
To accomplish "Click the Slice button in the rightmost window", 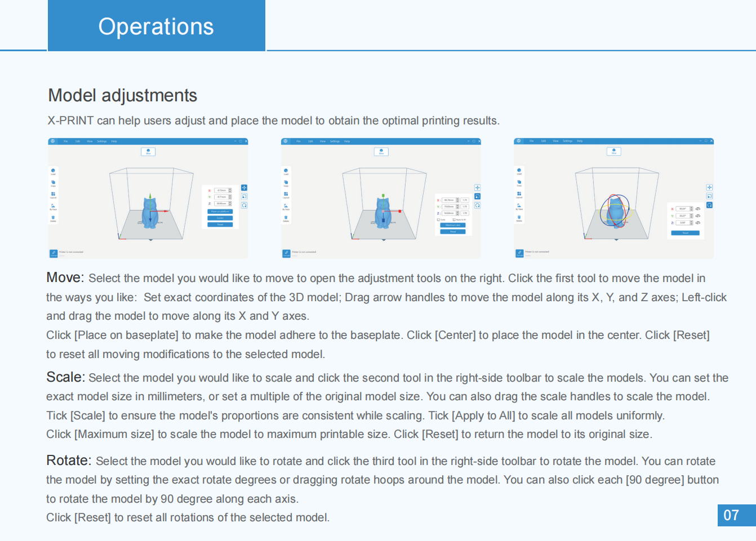I will click(x=614, y=151).
